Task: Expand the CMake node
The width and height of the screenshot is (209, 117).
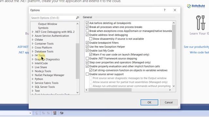Action: tap(33, 40)
